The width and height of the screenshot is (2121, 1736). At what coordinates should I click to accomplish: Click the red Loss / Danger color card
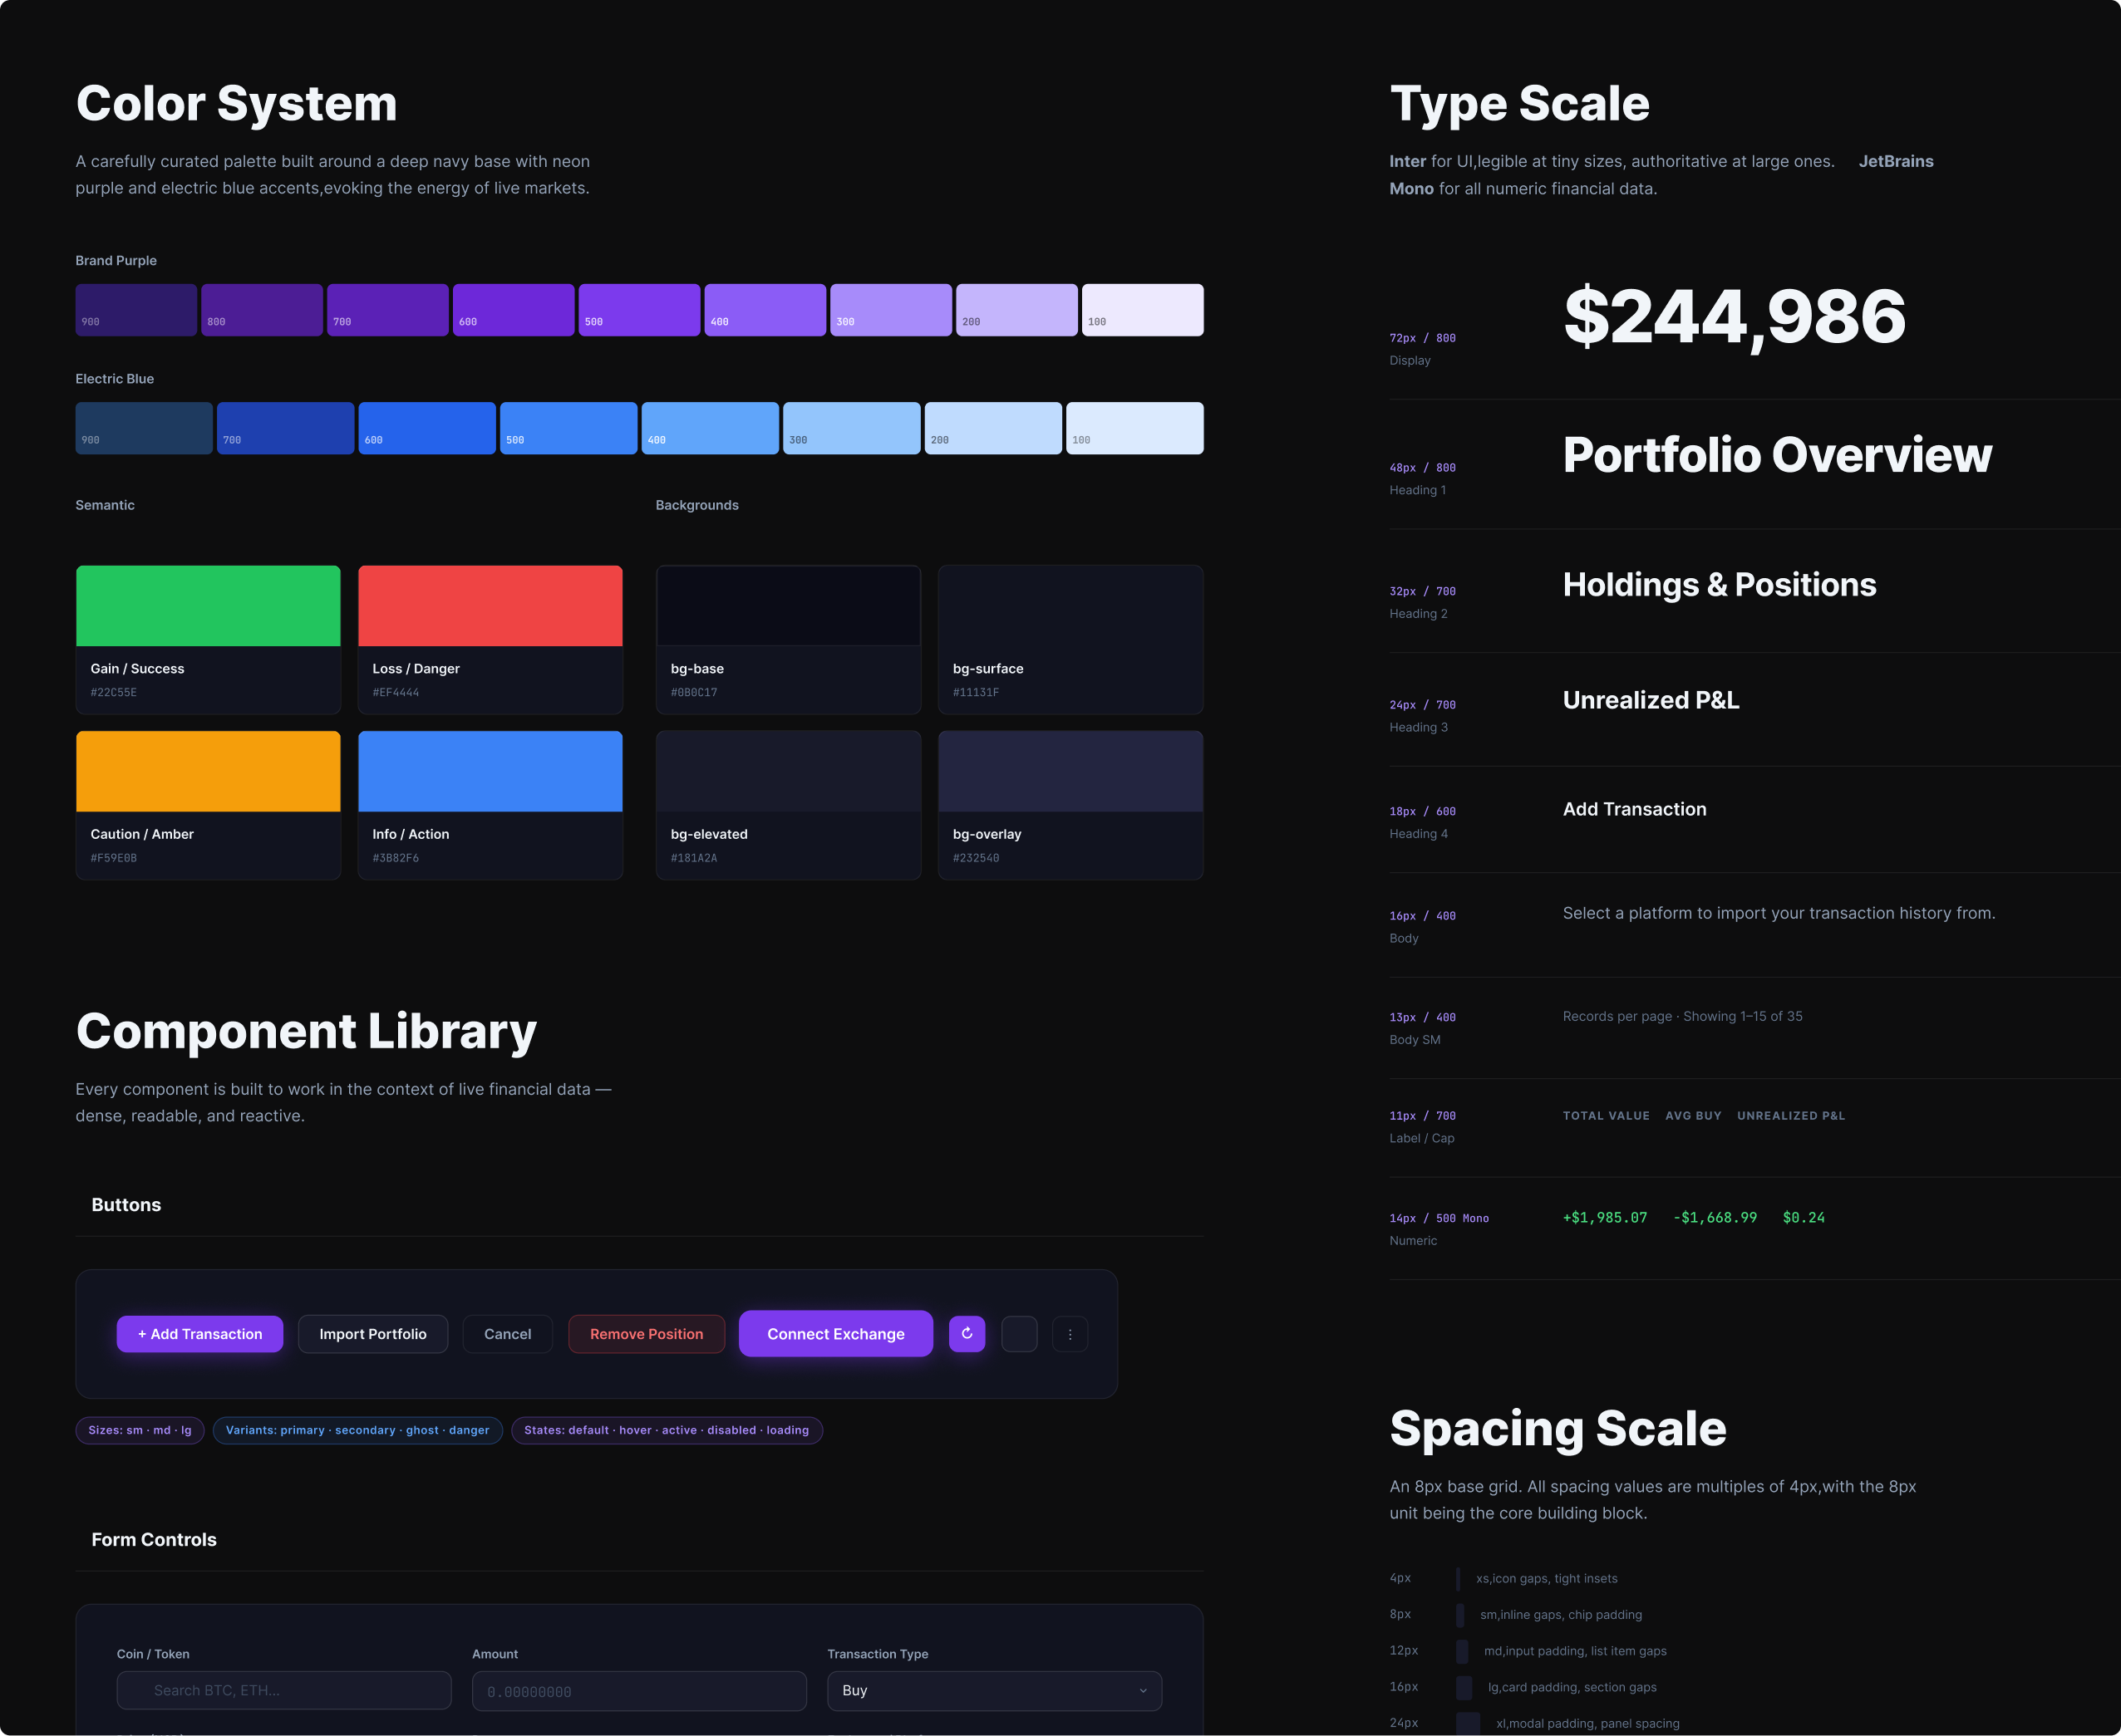click(490, 640)
